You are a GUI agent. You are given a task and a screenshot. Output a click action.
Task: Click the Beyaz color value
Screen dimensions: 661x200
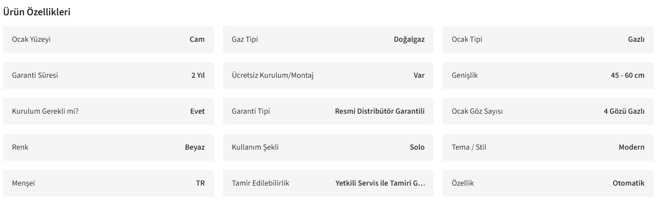[195, 147]
